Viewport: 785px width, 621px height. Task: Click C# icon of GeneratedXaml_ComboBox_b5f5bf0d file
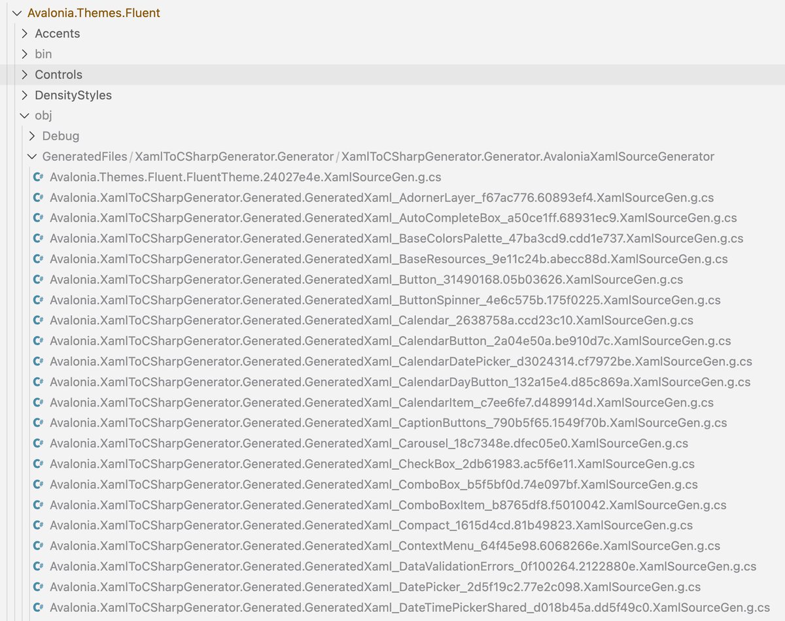coord(39,484)
